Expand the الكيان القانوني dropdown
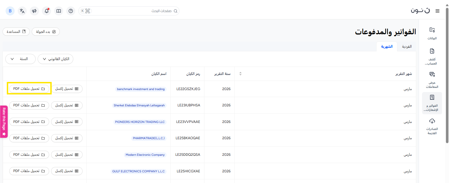The image size is (449, 183). click(x=55, y=59)
